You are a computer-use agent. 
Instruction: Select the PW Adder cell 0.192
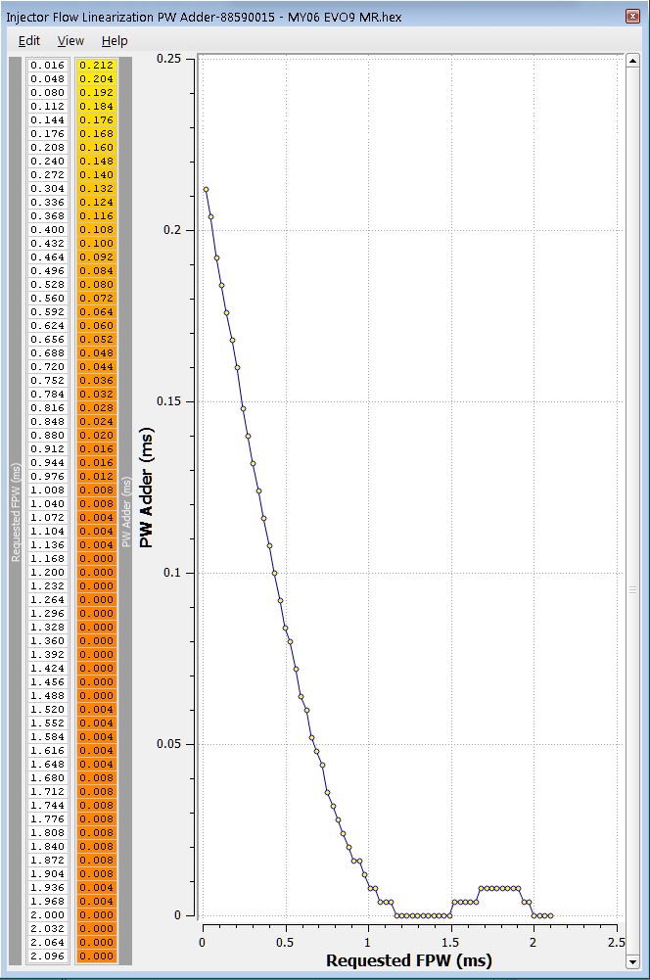[96, 92]
